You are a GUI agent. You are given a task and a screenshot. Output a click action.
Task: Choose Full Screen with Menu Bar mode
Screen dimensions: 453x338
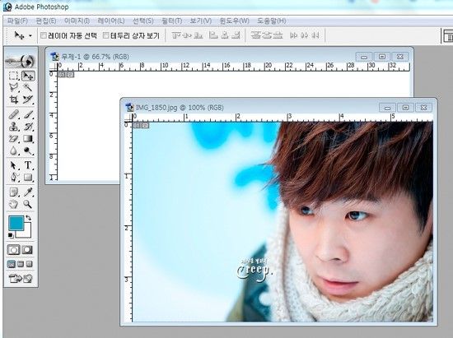tap(21, 264)
